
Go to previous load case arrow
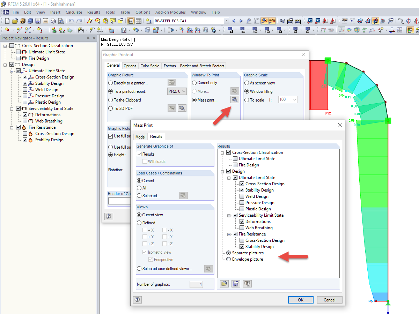(x=234, y=21)
